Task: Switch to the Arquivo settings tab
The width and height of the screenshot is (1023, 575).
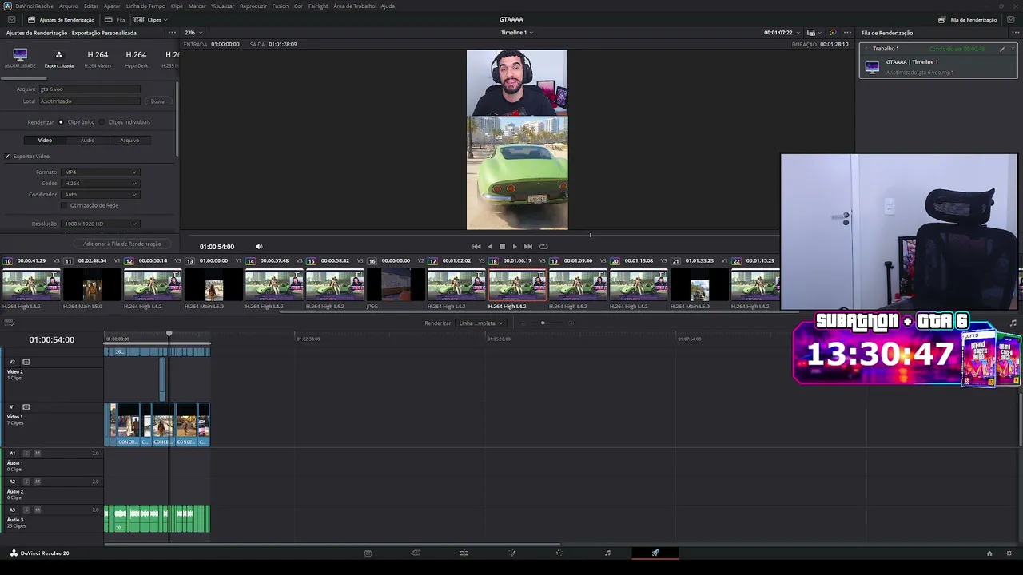Action: pos(129,141)
